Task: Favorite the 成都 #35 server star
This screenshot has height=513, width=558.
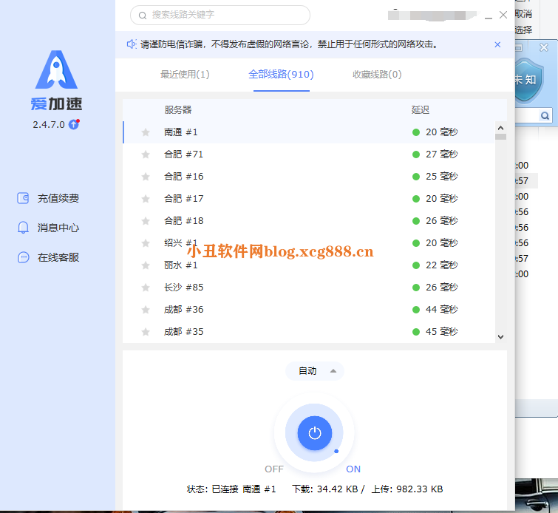Action: pyautogui.click(x=146, y=332)
